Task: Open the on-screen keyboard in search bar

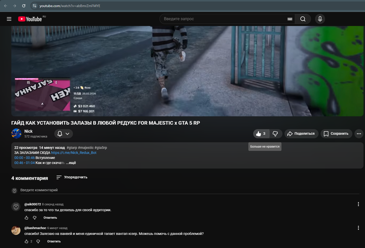Action: click(290, 19)
